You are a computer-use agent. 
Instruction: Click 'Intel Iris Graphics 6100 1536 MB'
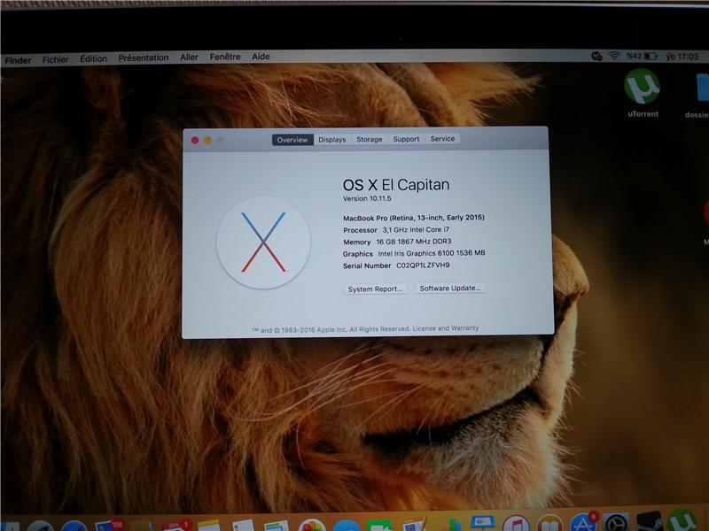point(432,253)
